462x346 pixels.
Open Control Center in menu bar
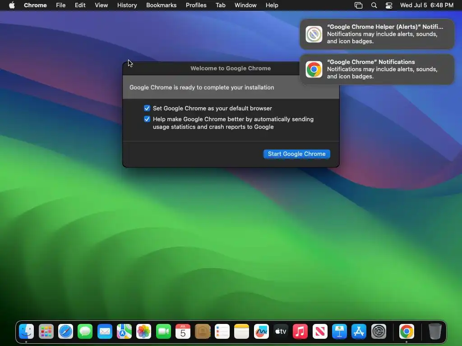pyautogui.click(x=389, y=5)
